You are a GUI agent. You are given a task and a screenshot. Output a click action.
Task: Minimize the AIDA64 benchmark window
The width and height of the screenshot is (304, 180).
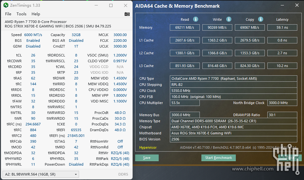coord(282,5)
